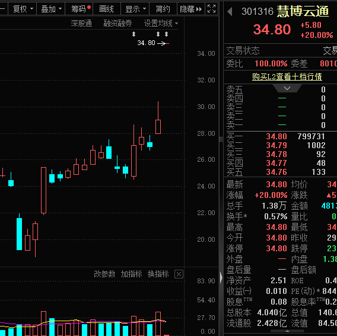The width and height of the screenshot is (337, 336).
Task: Click the 换指标 button
Action: [158, 274]
